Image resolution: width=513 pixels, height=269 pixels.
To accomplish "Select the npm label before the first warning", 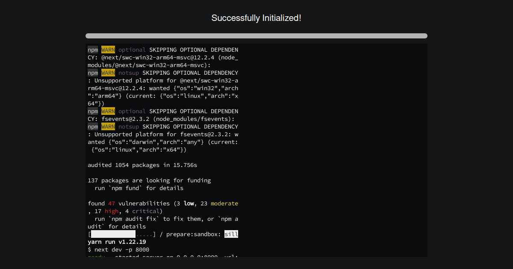I will click(x=93, y=50).
